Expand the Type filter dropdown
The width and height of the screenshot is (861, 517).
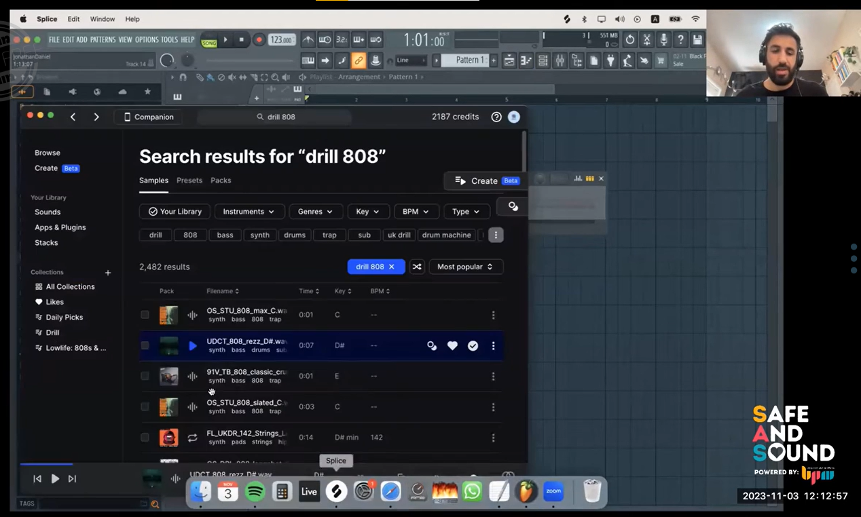coord(466,212)
